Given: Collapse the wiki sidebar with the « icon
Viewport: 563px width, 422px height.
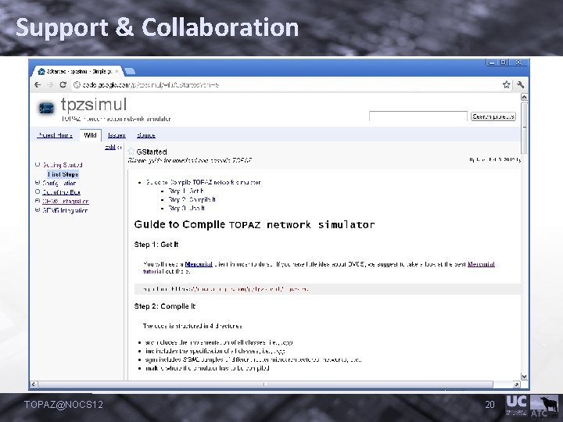Looking at the screenshot, I should (119, 147).
